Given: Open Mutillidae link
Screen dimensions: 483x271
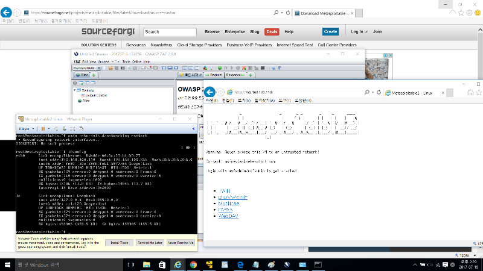Looking at the screenshot, I should tap(229, 204).
